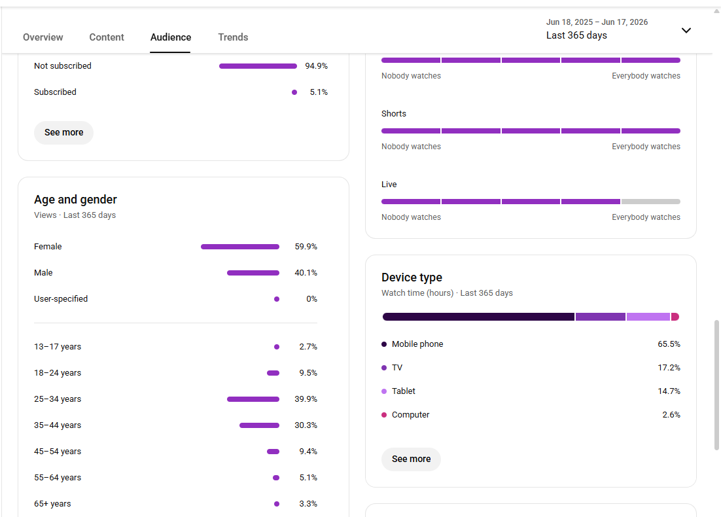The image size is (721, 517).
Task: Click the pink Computer bar segment
Action: point(675,317)
